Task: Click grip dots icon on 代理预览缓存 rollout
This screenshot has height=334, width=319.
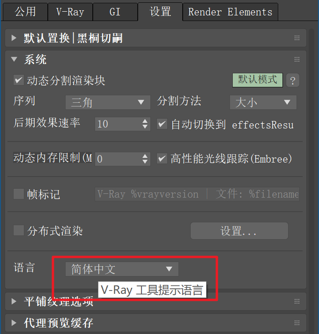Action: (297, 323)
